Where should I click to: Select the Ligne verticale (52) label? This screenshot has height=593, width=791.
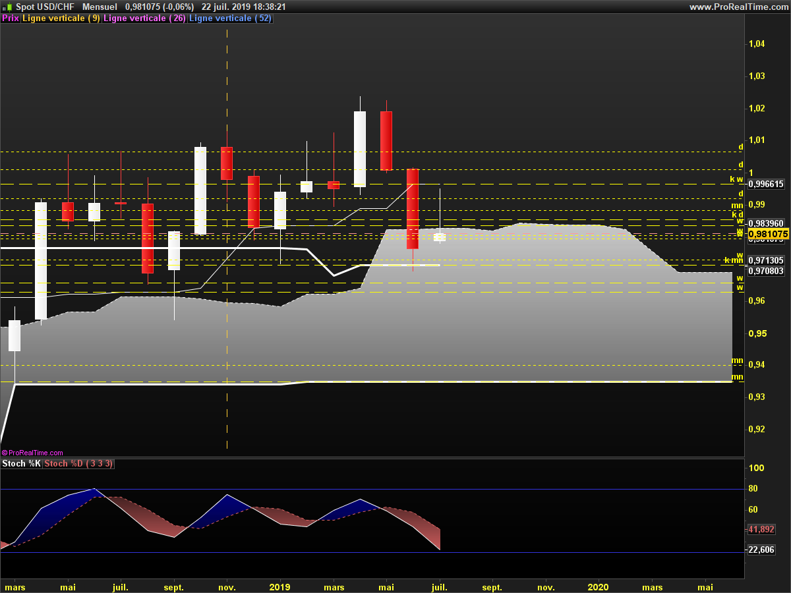[x=230, y=18]
